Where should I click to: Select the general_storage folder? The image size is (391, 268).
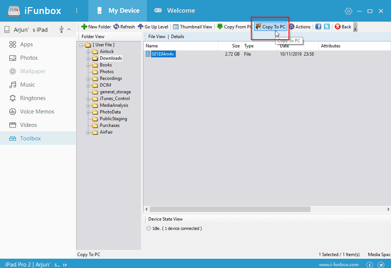pyautogui.click(x=115, y=92)
